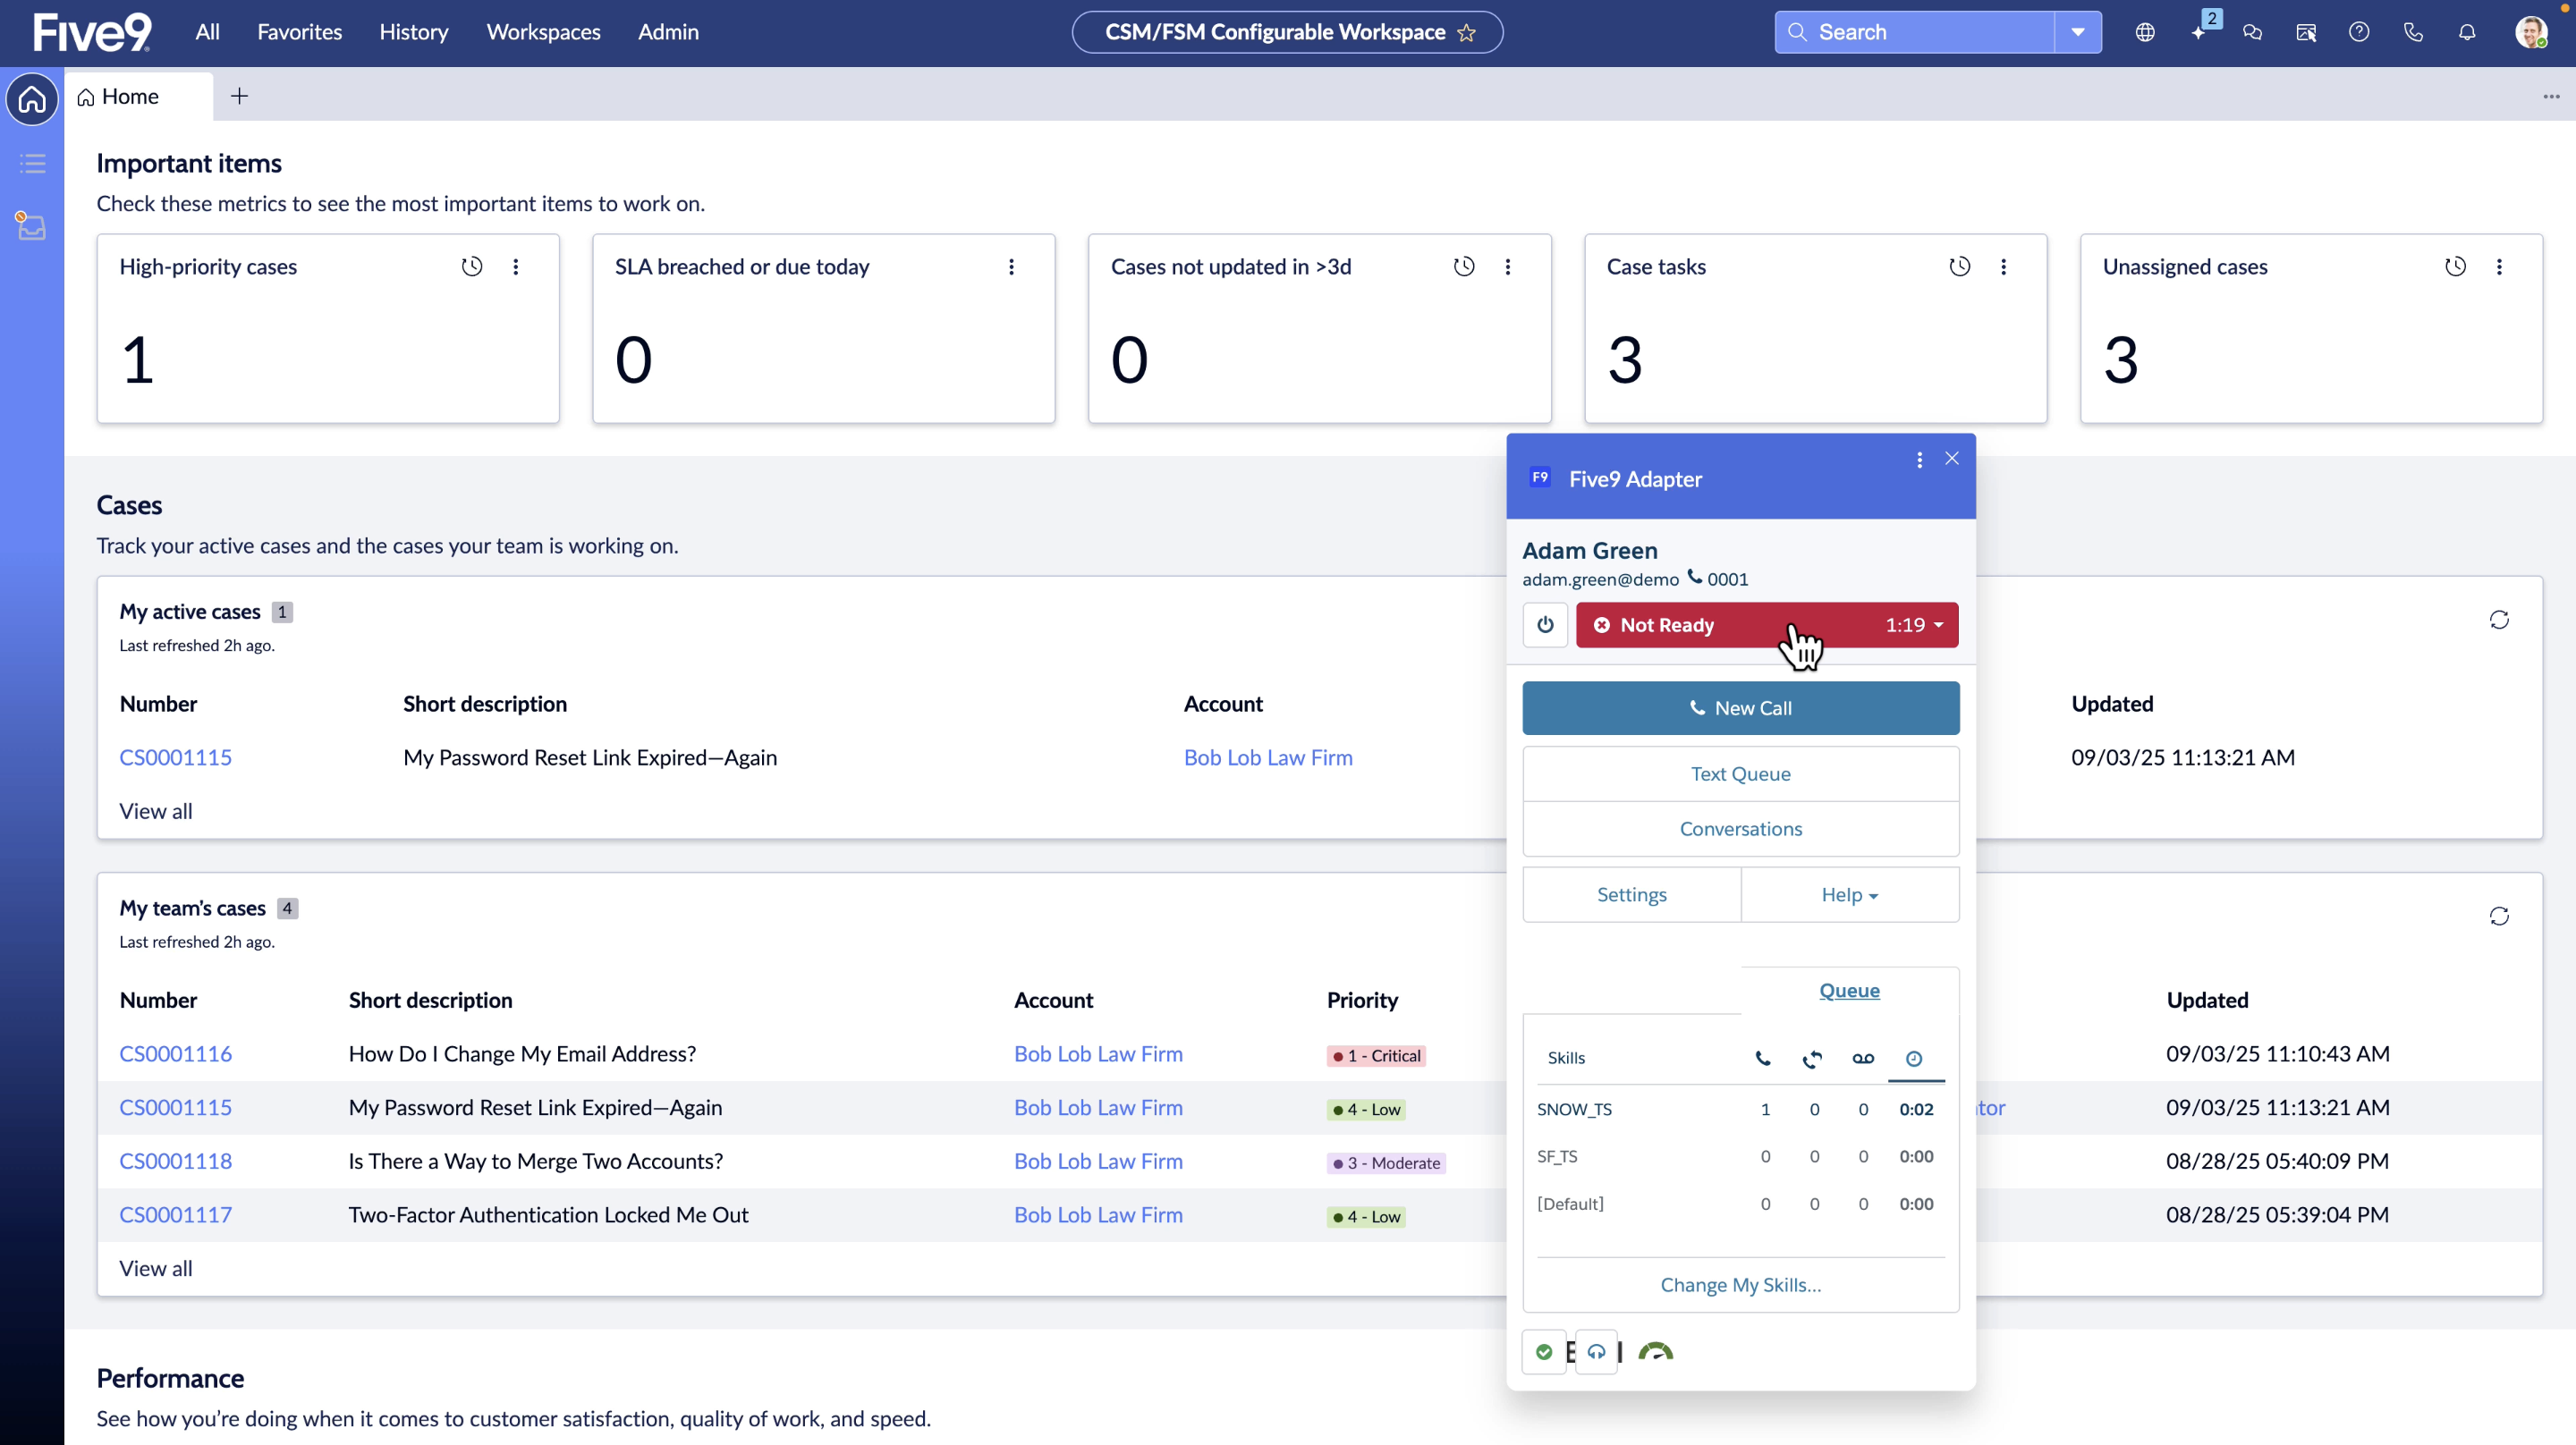Open the Help dropdown in Five9 Adapter
Viewport: 2576px width, 1445px height.
coord(1849,895)
